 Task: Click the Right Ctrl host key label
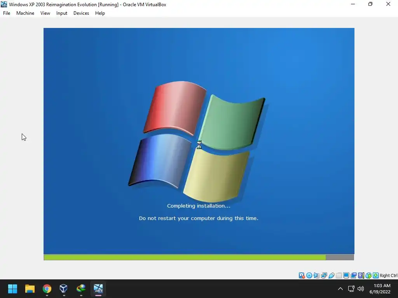coord(389,275)
